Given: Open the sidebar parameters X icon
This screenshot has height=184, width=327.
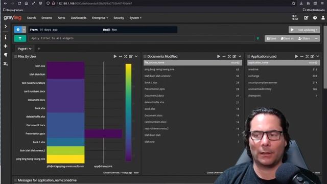Looking at the screenshot, I should [6, 63].
